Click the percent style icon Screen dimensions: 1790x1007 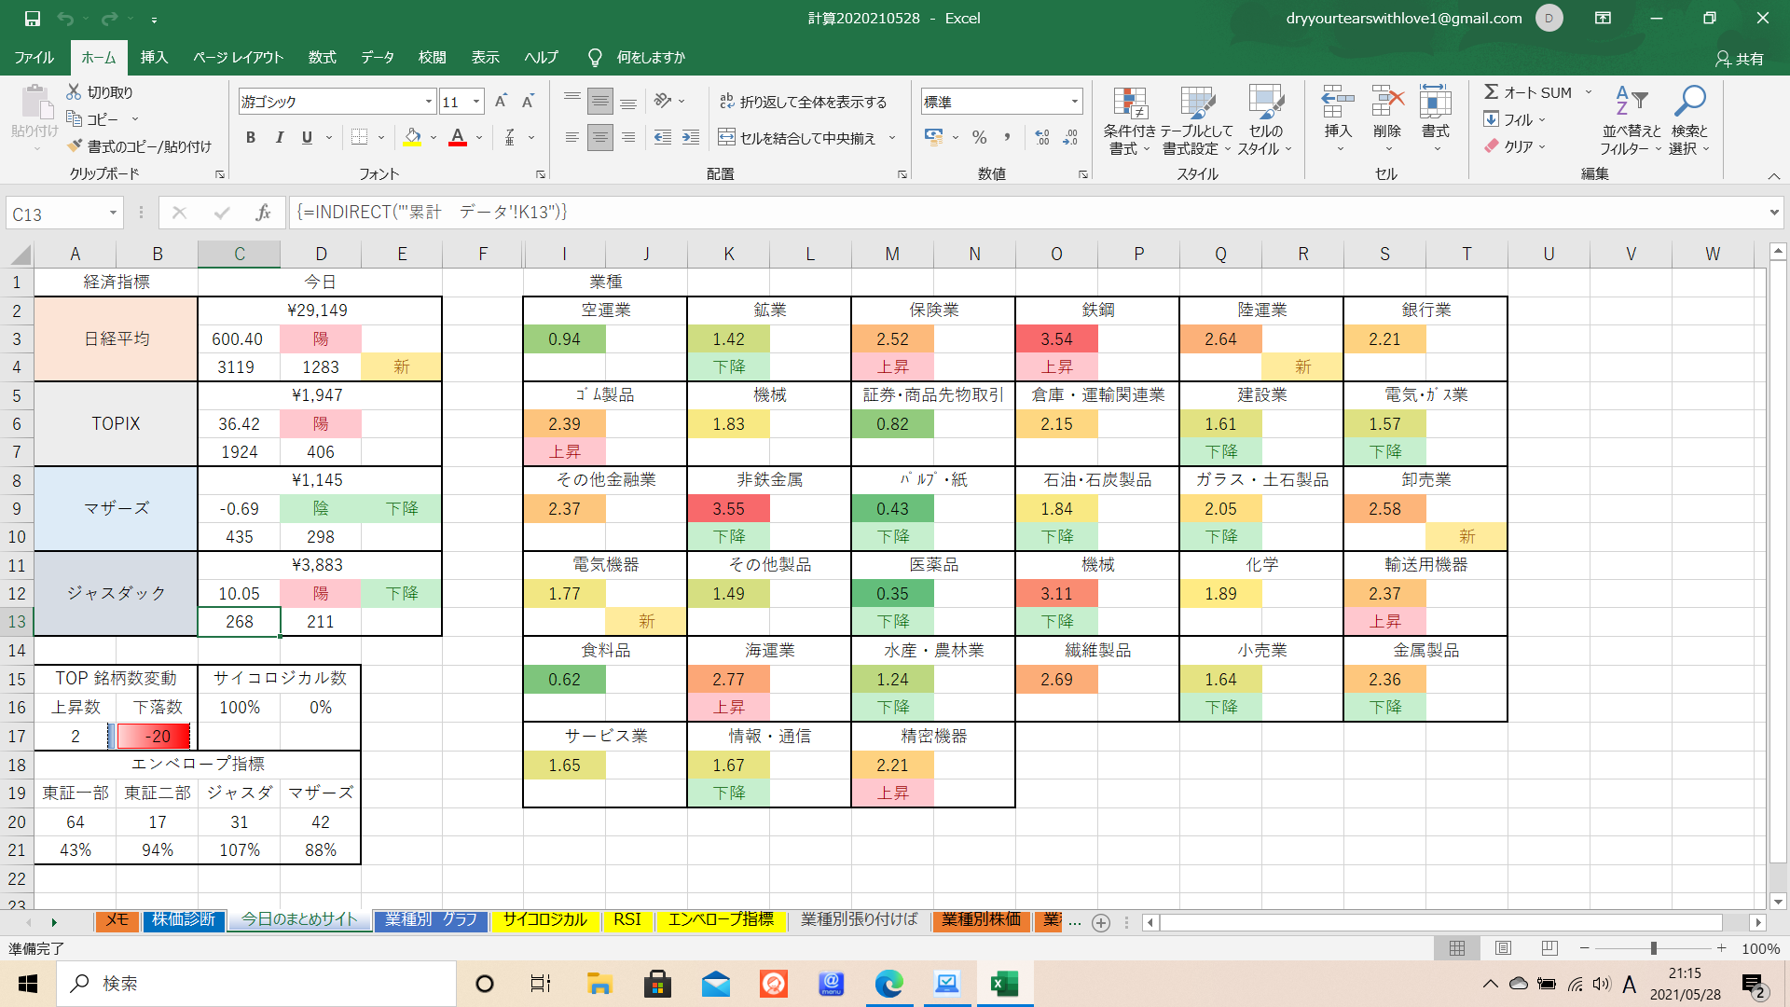click(979, 138)
